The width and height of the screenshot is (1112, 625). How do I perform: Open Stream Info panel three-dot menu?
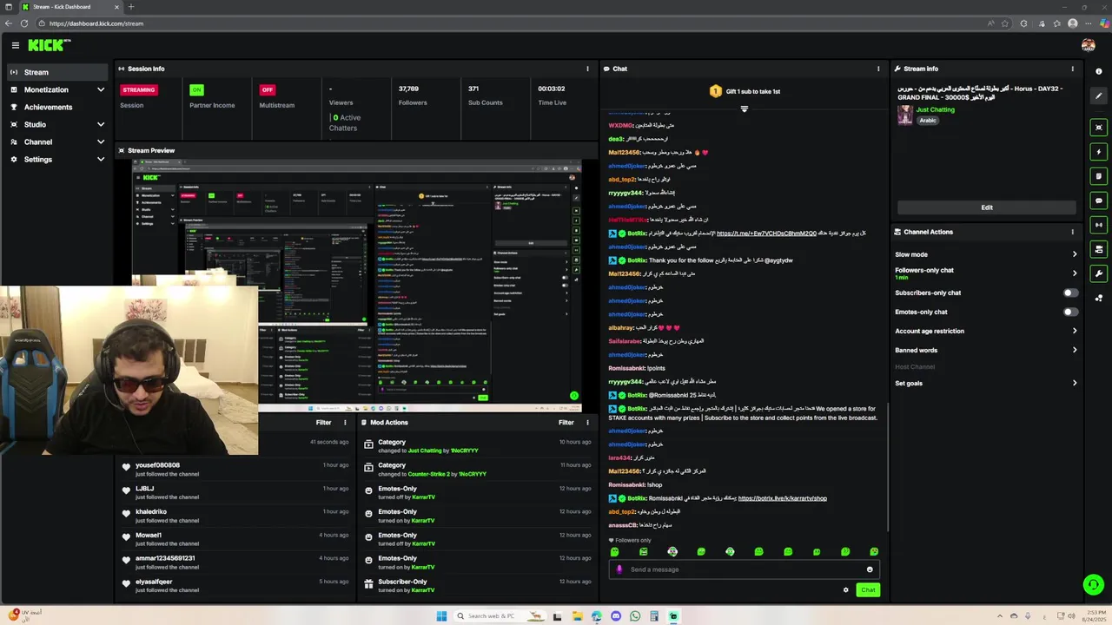coord(1072,69)
